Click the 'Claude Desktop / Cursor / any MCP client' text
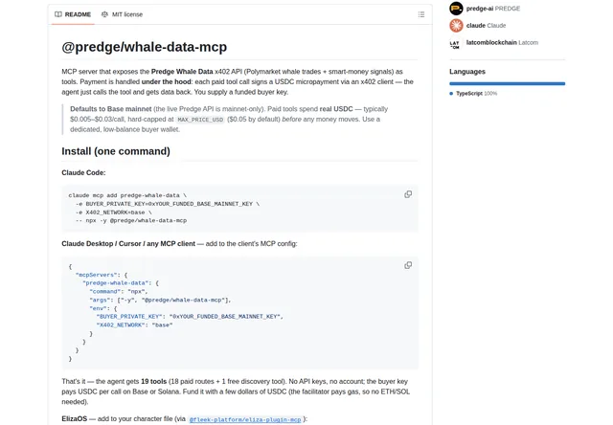 128,244
